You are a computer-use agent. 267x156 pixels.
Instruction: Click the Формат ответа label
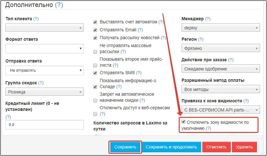22,39
